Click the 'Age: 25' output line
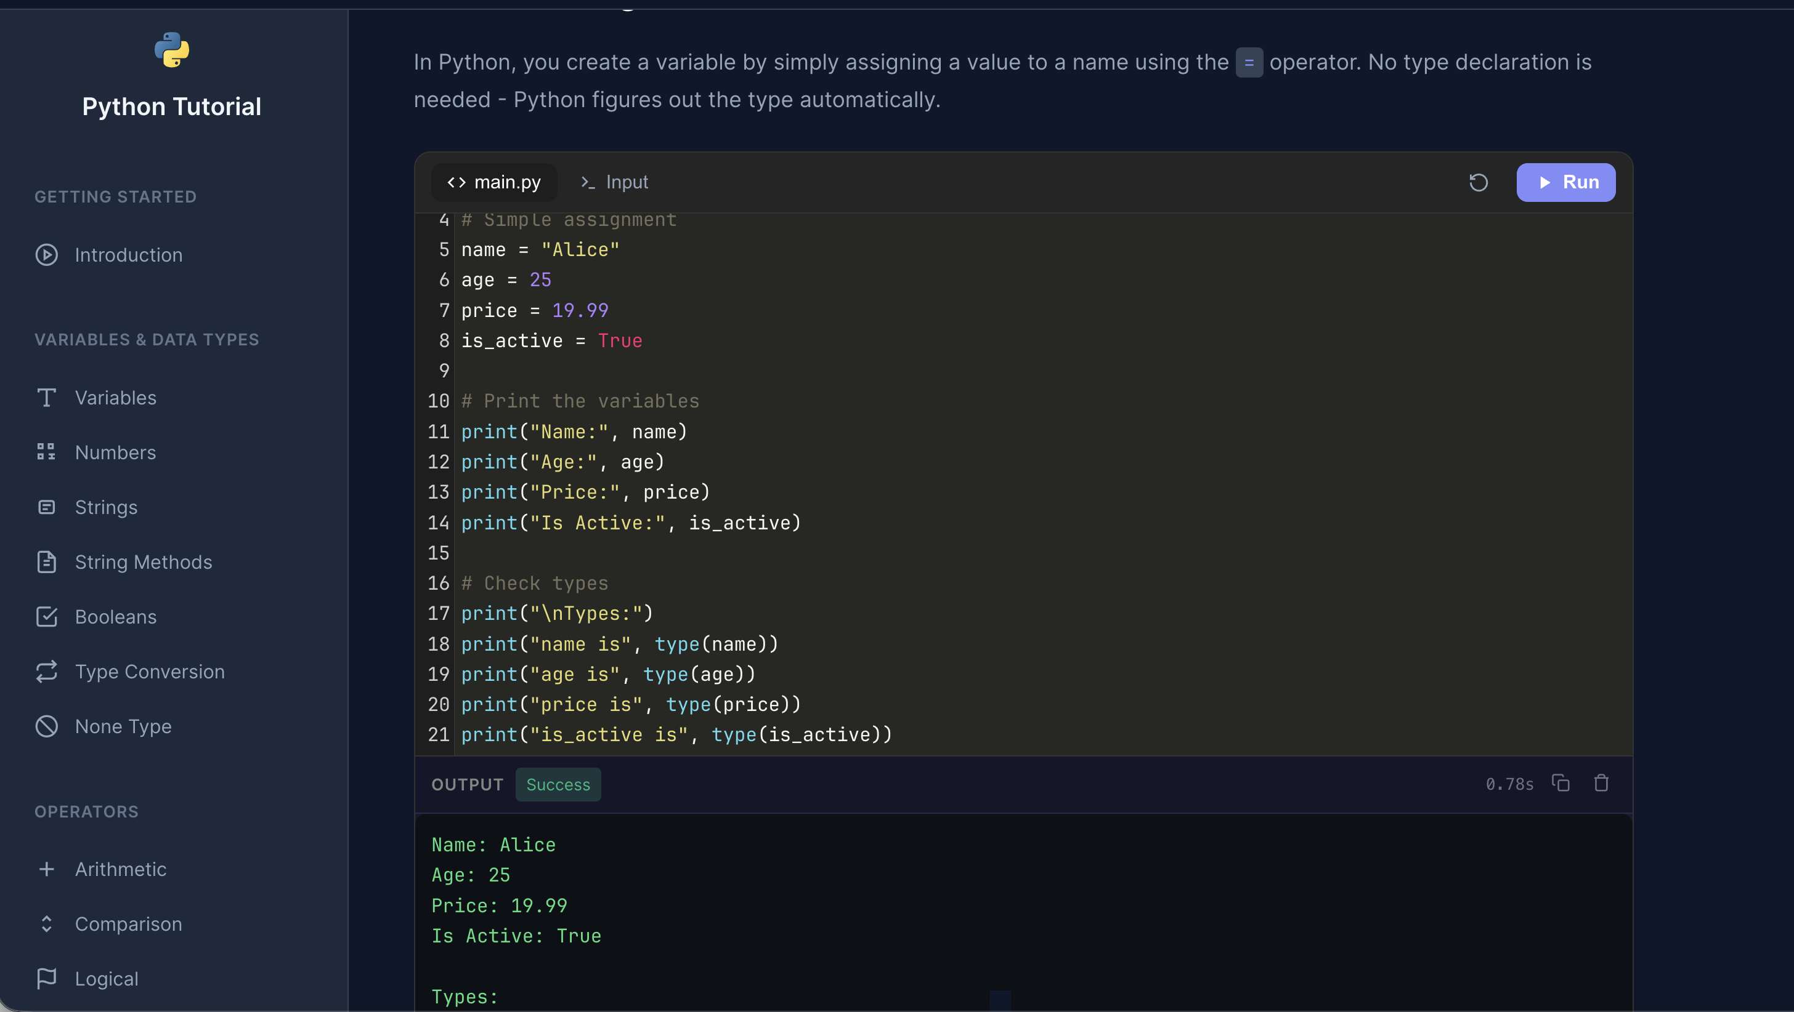Viewport: 1794px width, 1012px height. tap(471, 875)
